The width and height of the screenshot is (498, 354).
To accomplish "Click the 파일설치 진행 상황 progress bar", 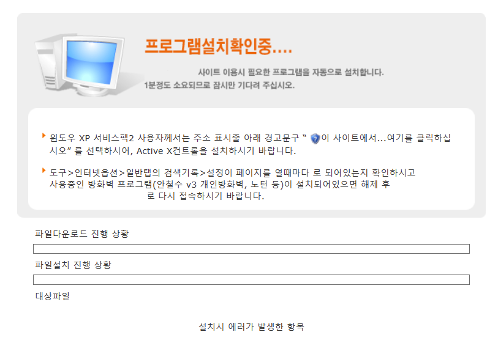I will point(251,280).
